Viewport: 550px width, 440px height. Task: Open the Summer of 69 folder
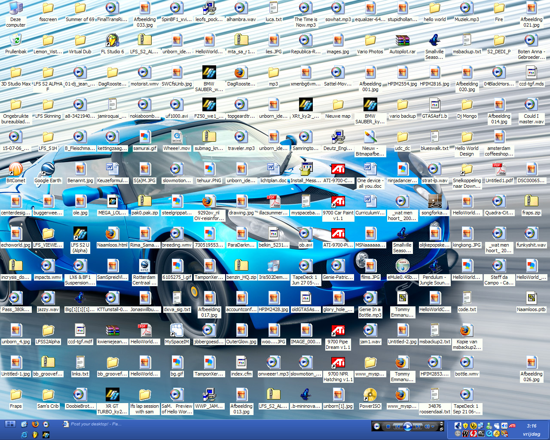pyautogui.click(x=80, y=12)
